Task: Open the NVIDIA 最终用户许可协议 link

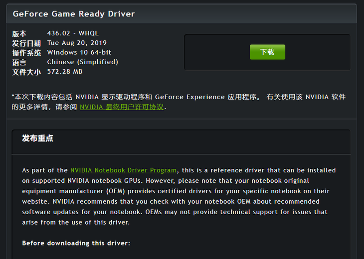Action: 122,107
